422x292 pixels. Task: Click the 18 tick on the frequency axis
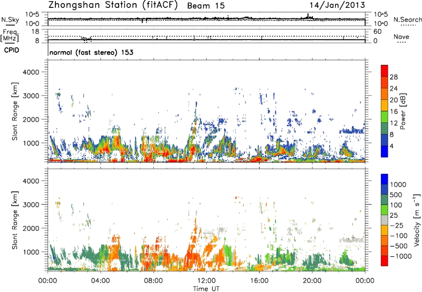pyautogui.click(x=35, y=32)
